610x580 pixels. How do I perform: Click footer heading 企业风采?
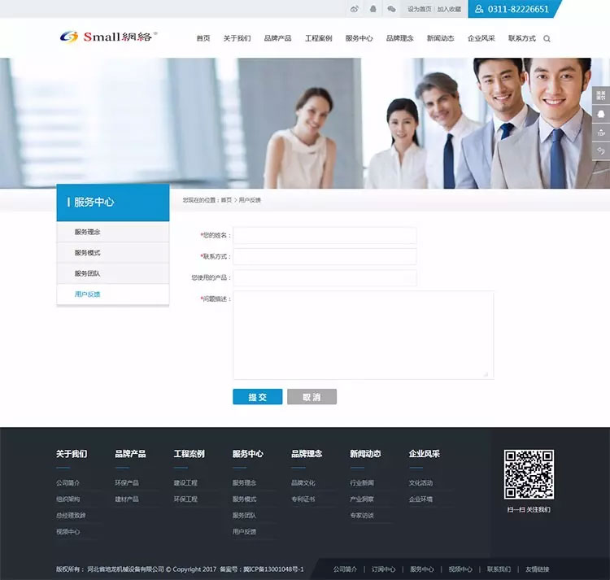click(x=424, y=454)
